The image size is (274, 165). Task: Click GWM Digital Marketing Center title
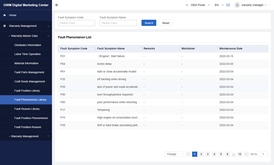(x=26, y=5)
